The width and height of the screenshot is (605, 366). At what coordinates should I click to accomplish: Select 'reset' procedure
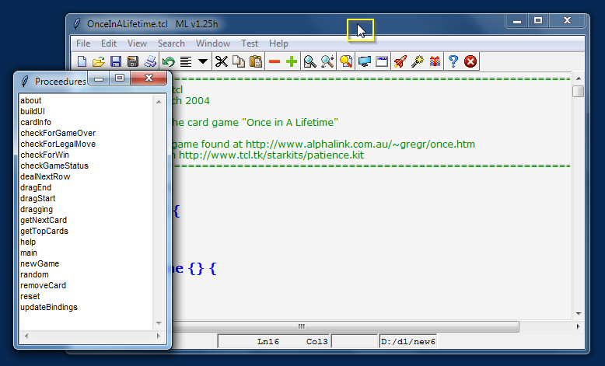(x=30, y=296)
